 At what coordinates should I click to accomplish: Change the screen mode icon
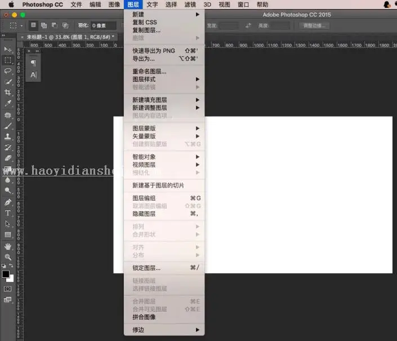click(x=7, y=300)
